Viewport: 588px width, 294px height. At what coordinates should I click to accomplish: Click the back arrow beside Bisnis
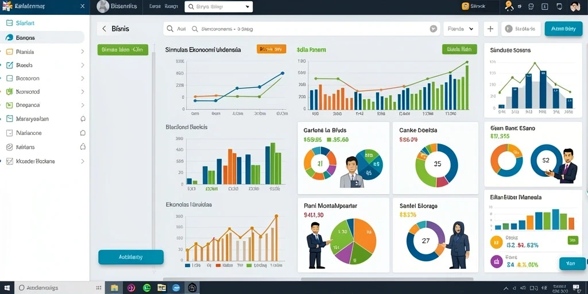click(x=104, y=29)
